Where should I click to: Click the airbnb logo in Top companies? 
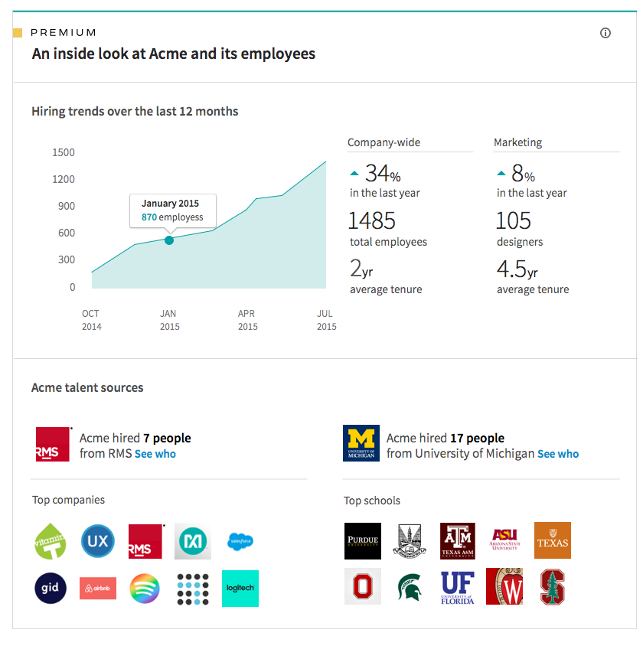(x=97, y=589)
